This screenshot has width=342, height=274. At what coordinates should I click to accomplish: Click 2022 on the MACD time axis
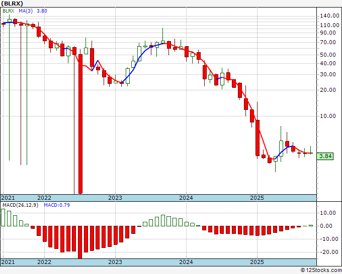(44, 262)
